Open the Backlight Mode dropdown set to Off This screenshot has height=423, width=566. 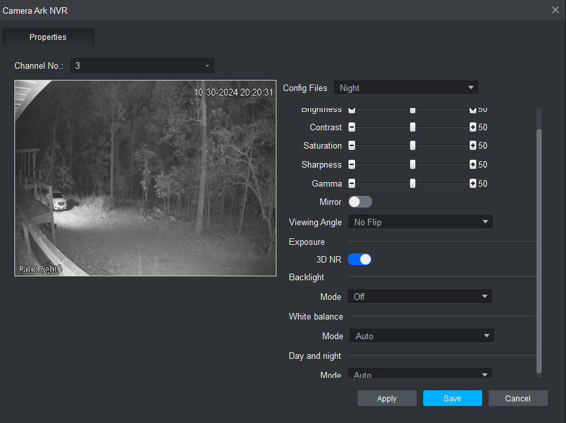click(420, 297)
